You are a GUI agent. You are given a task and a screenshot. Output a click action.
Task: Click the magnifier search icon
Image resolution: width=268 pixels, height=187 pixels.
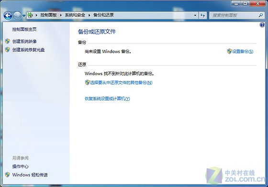click(261, 15)
